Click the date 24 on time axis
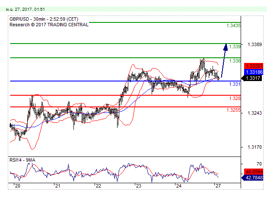267x197 pixels. coord(179,186)
